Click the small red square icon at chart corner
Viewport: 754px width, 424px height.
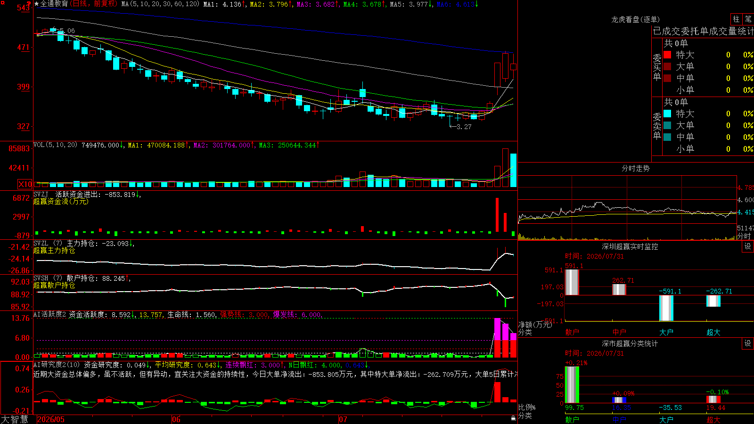click(2, 2)
